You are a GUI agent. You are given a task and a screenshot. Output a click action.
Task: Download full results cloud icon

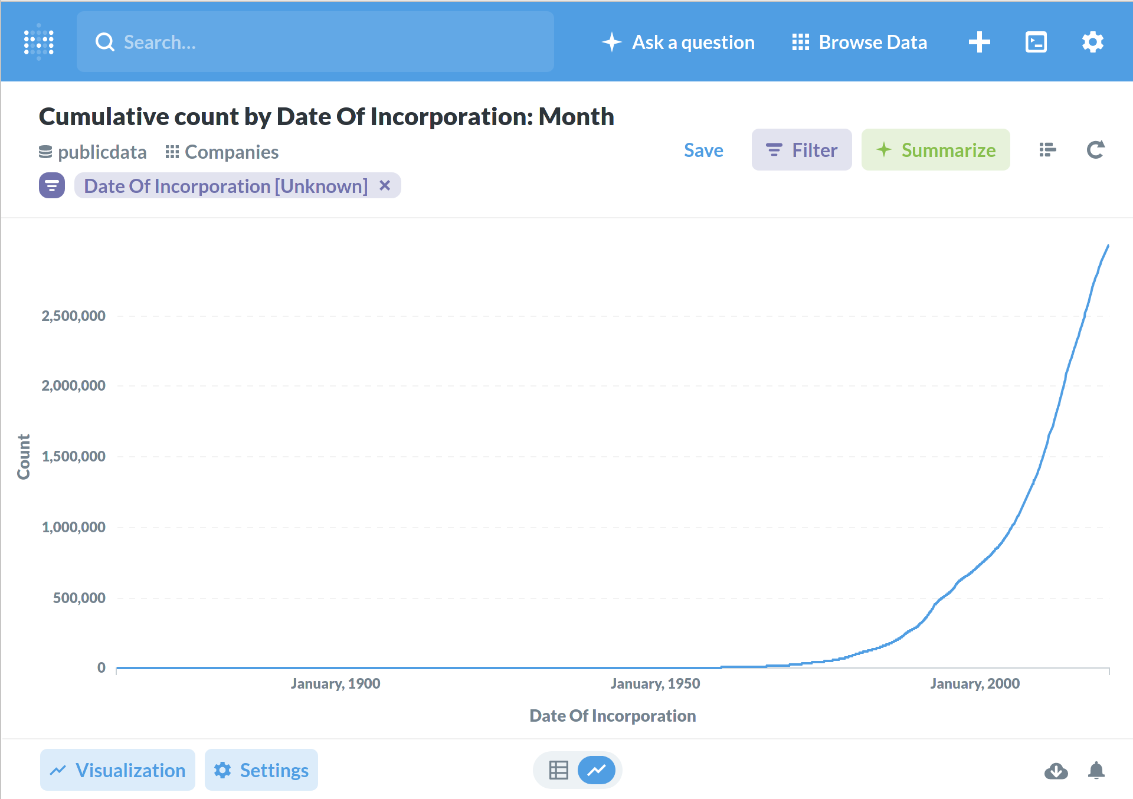click(1056, 771)
